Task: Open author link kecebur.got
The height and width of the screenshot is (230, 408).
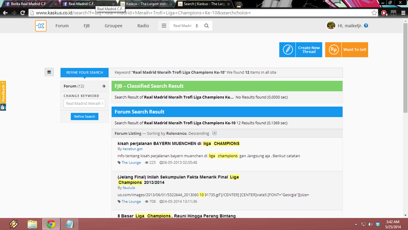Action: pyautogui.click(x=133, y=149)
